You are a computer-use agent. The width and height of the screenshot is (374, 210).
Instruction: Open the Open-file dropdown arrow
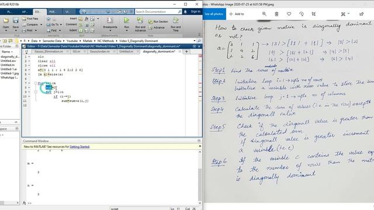tap(6, 30)
